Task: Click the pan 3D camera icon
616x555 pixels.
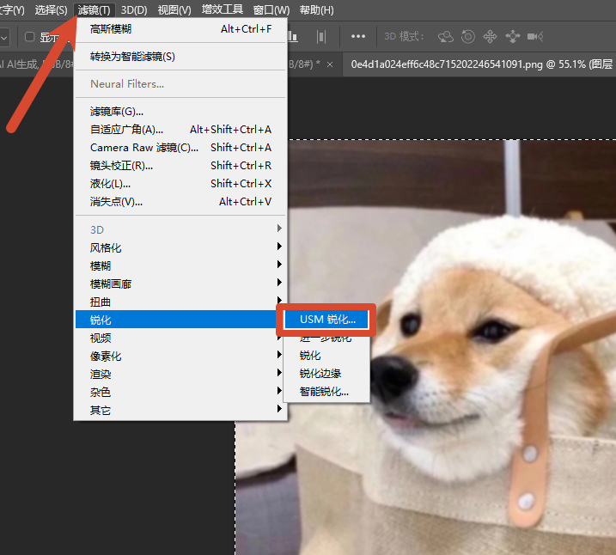Action: 490,37
